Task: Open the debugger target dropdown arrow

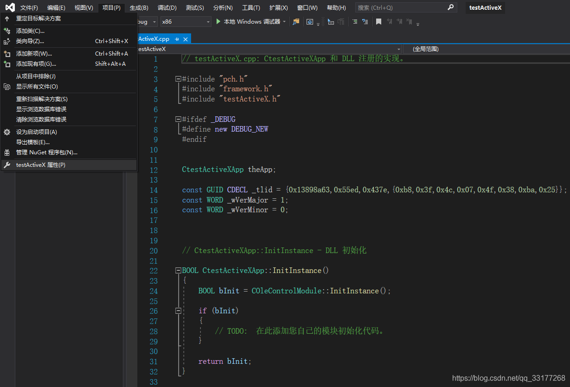Action: (x=284, y=22)
